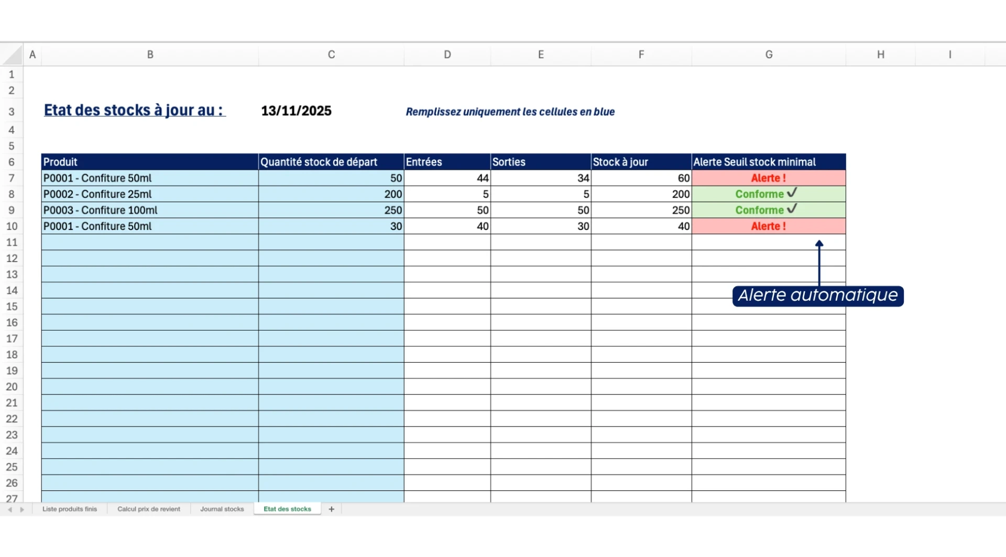The image size is (1006, 557).
Task: Select the P0001 - Confiture 50ml cell in row 7
Action: (x=150, y=178)
